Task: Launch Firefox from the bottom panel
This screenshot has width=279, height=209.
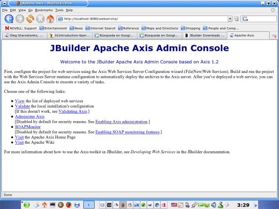Action: [69, 205]
